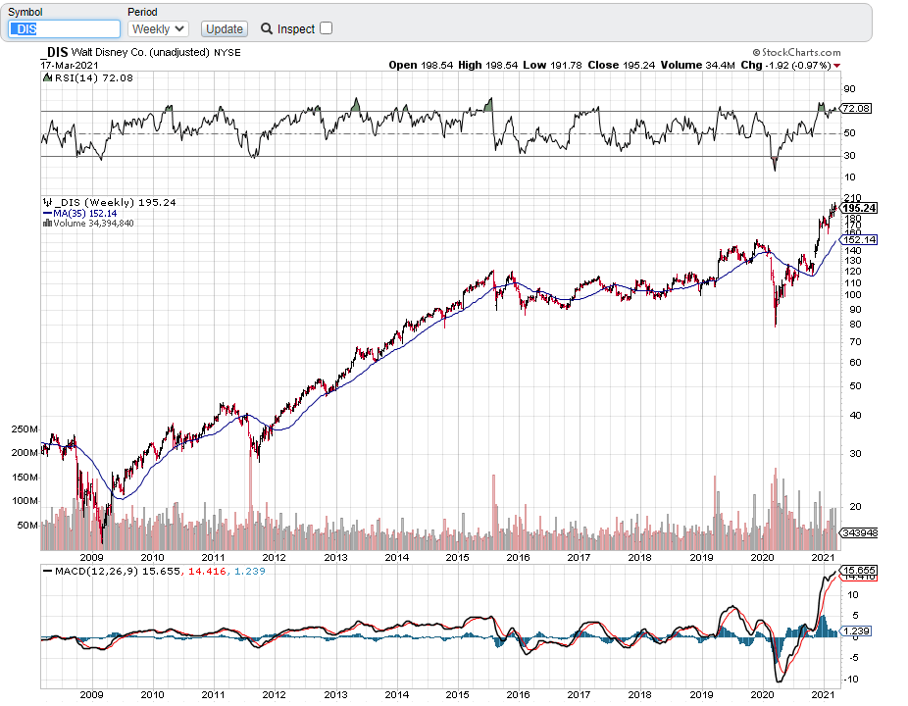This screenshot has height=706, width=908.
Task: Click the Update button
Action: pos(225,29)
